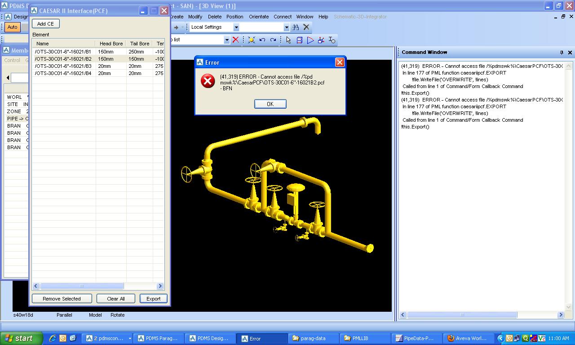Click the yellow sphere focus icon
The image size is (575, 345).
251,40
